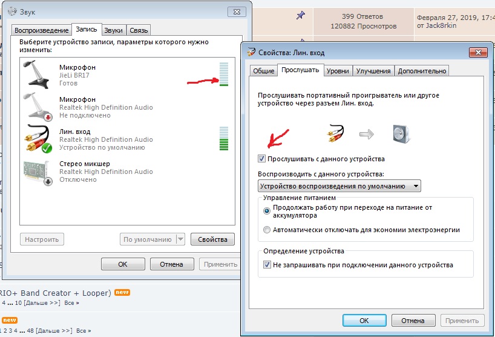
Task: Toggle Не запрашивать при подключении checkbox
Action: (267, 265)
